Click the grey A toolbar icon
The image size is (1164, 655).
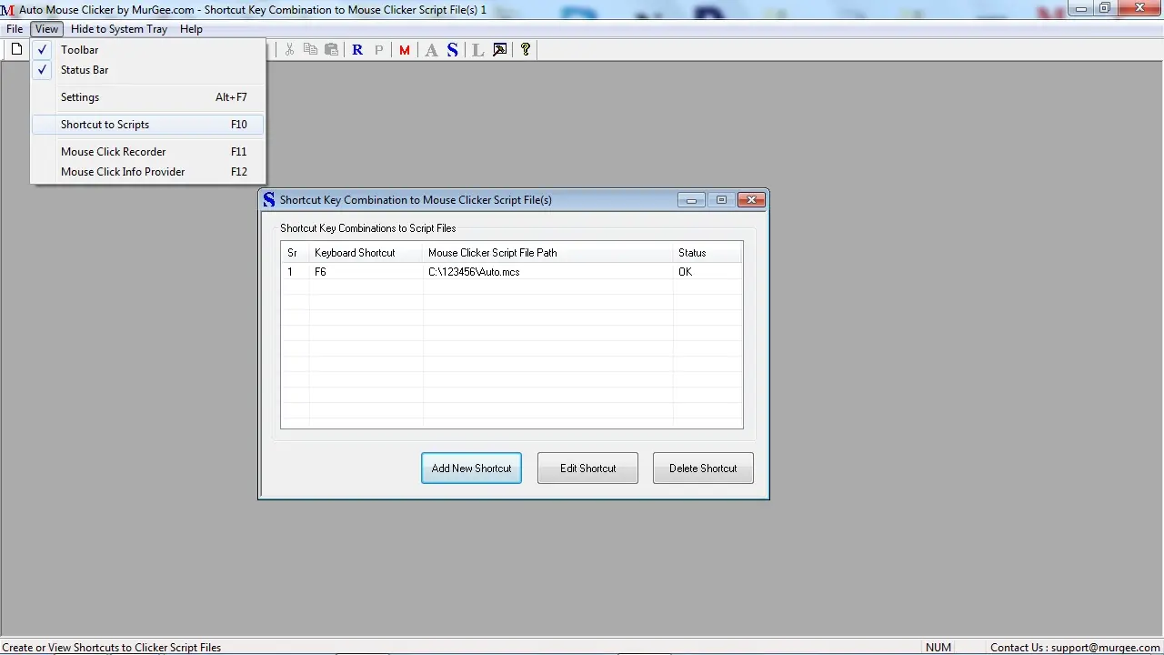click(x=431, y=50)
